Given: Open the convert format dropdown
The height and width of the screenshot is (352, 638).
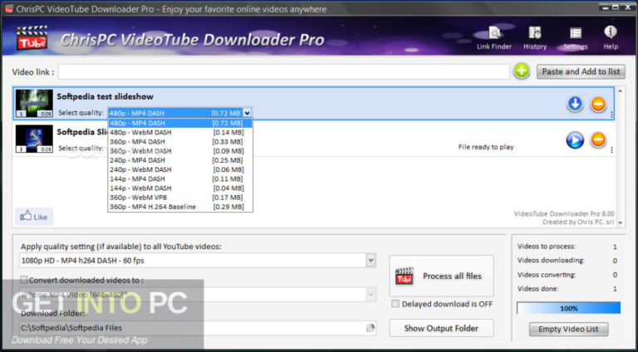Looking at the screenshot, I should point(371,294).
